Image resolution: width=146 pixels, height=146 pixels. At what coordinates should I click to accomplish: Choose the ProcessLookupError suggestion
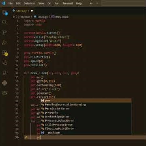point(86,120)
